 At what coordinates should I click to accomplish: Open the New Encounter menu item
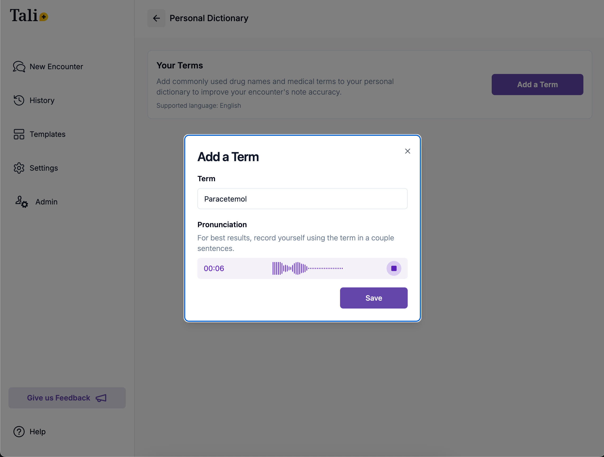coord(56,67)
